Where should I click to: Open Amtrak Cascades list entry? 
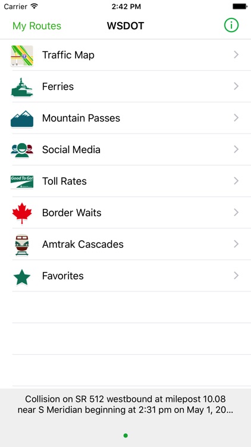pyautogui.click(x=125, y=244)
